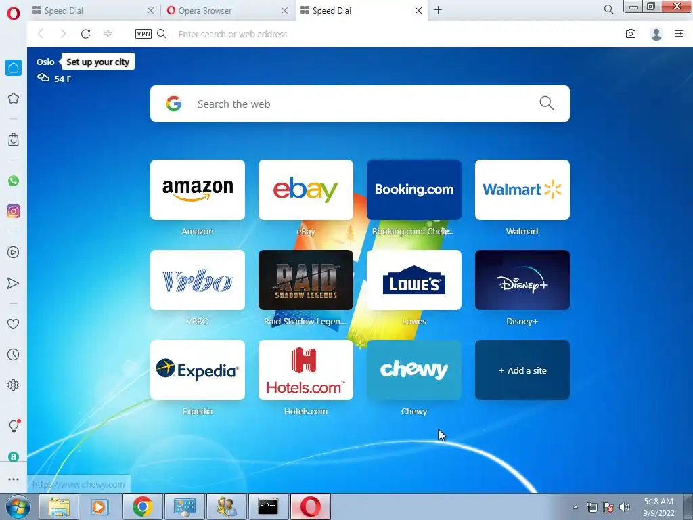The width and height of the screenshot is (693, 520).
Task: Open WhatsApp in the sidebar
Action: [x=14, y=181]
